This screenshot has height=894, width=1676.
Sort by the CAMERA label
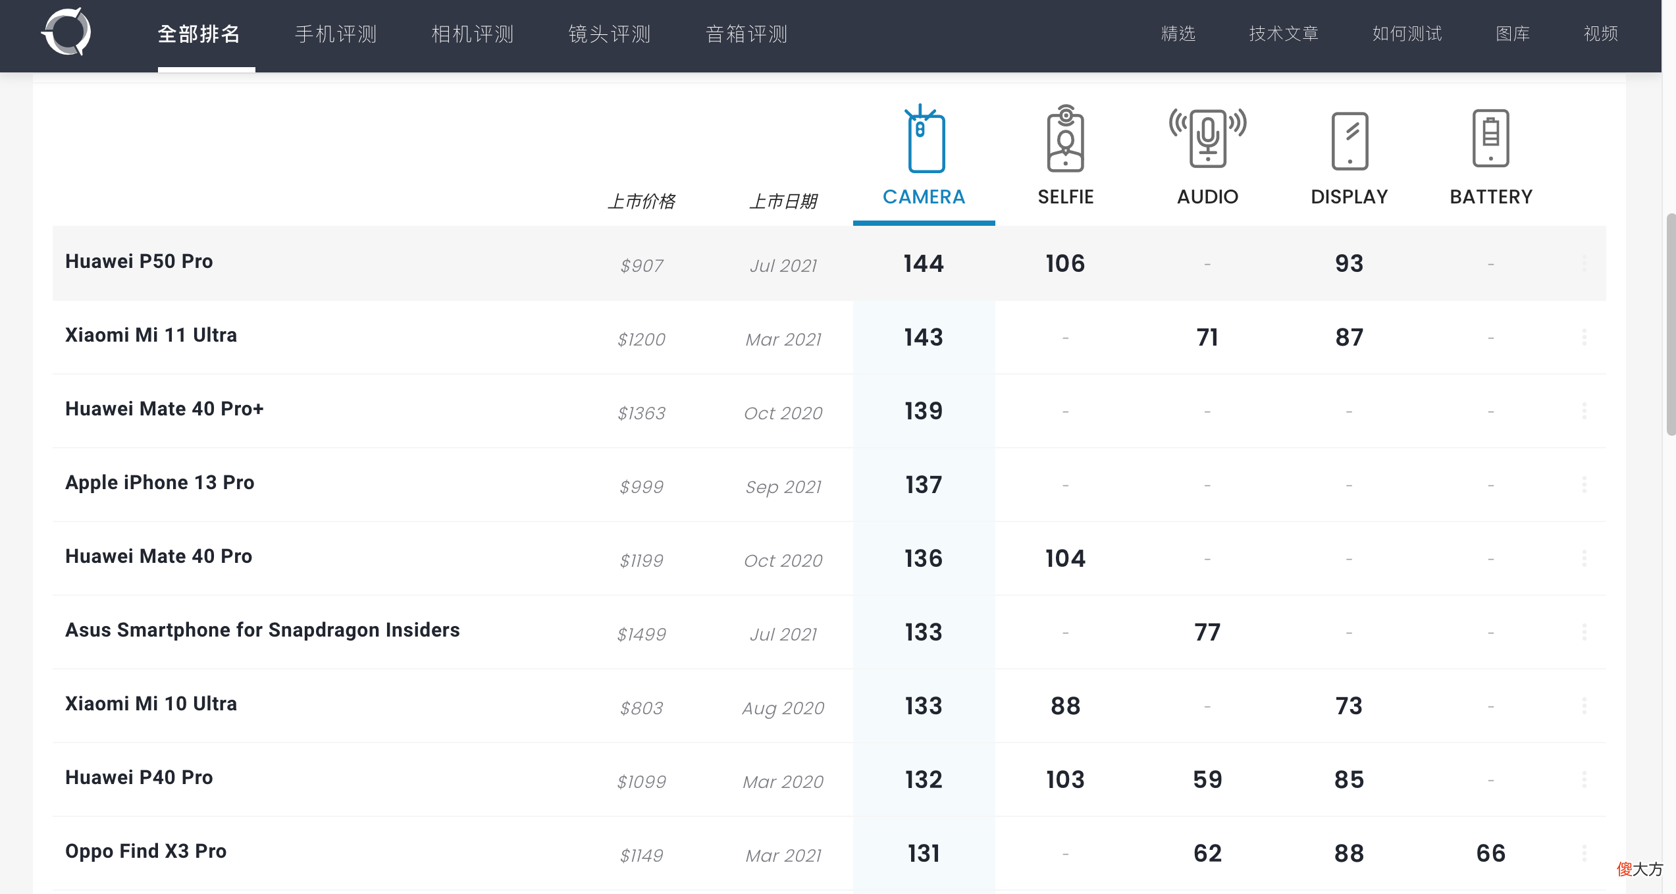924,197
